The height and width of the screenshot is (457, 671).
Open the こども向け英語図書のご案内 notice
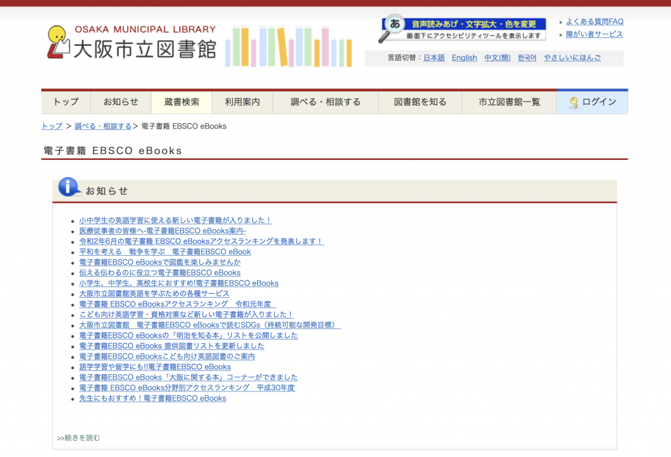point(167,356)
